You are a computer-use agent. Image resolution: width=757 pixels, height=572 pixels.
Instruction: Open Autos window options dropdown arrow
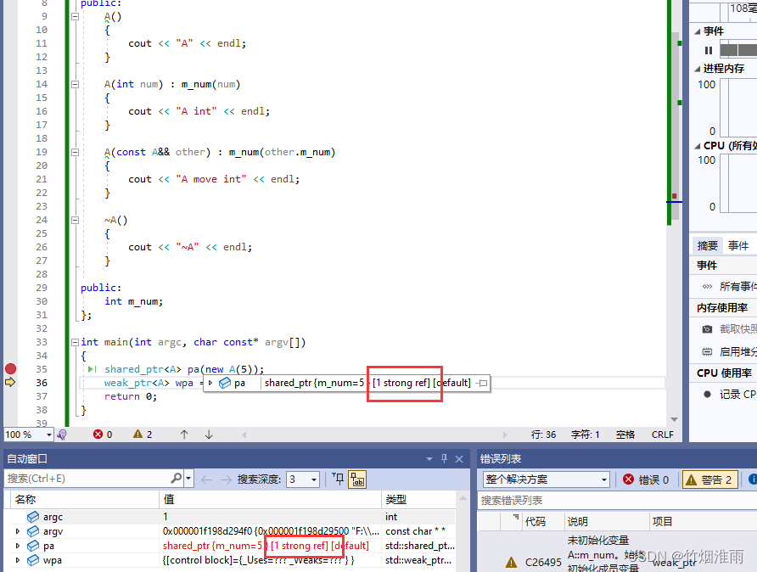click(x=429, y=459)
